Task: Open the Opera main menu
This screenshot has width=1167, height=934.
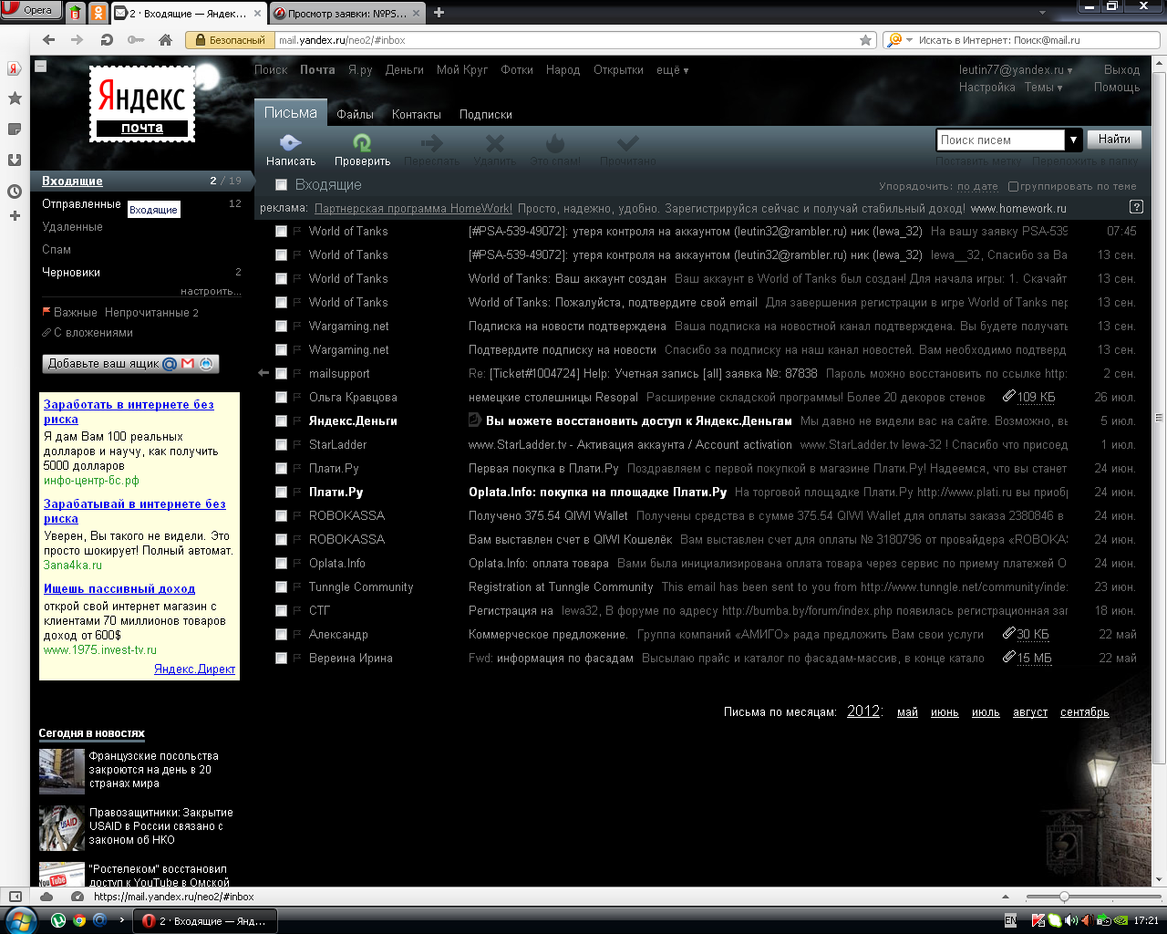Action: [x=30, y=10]
